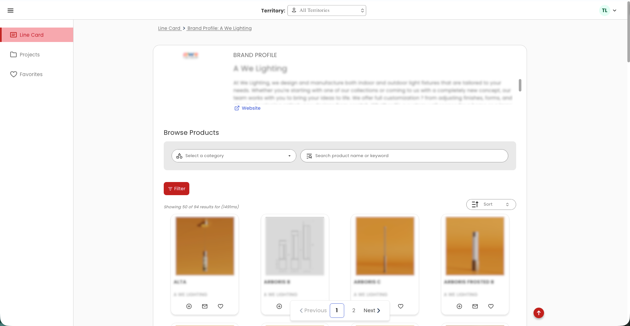This screenshot has height=326, width=630.
Task: Favorite ARBORIS FROSTED B with heart
Action: (x=491, y=306)
